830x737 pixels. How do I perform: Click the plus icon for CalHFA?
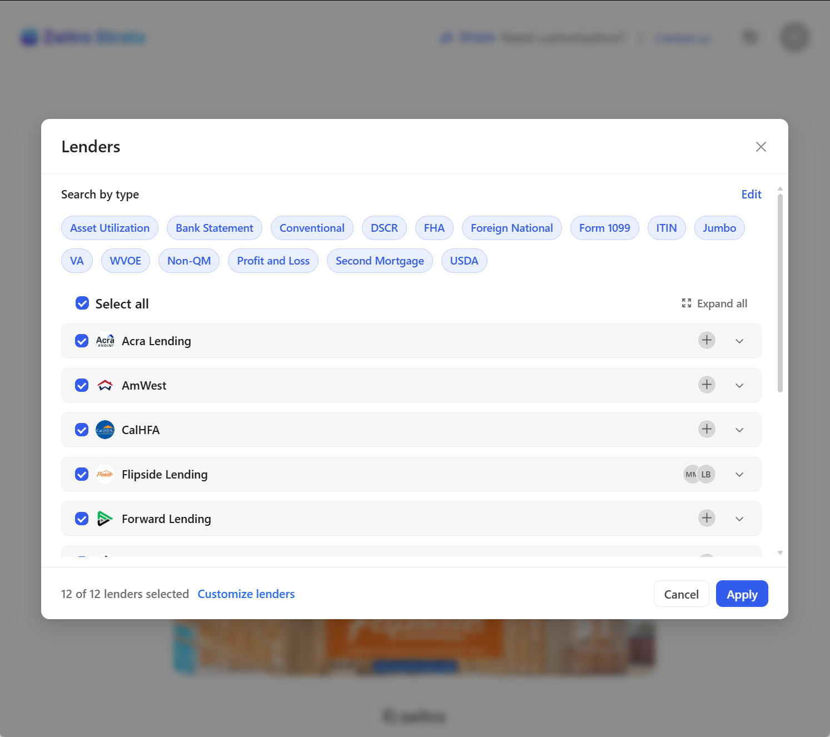pyautogui.click(x=707, y=429)
